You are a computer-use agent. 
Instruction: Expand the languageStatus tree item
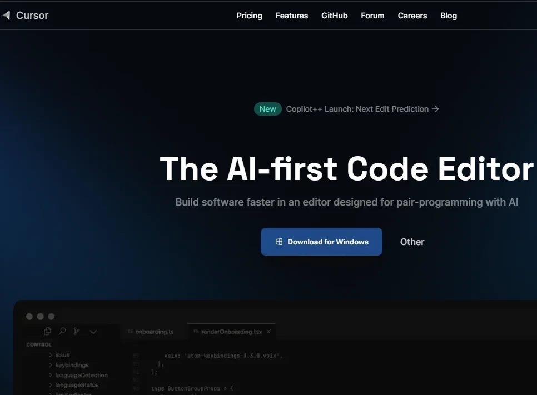(51, 385)
